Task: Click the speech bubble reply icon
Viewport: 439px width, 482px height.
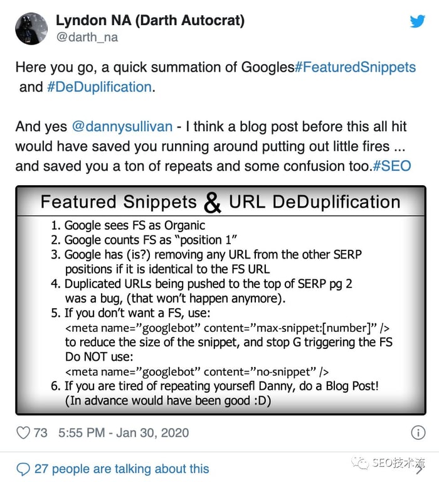Action: click(23, 469)
